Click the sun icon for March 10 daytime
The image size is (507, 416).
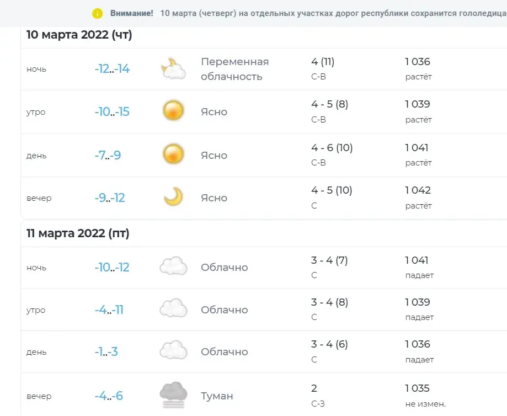coord(173,154)
